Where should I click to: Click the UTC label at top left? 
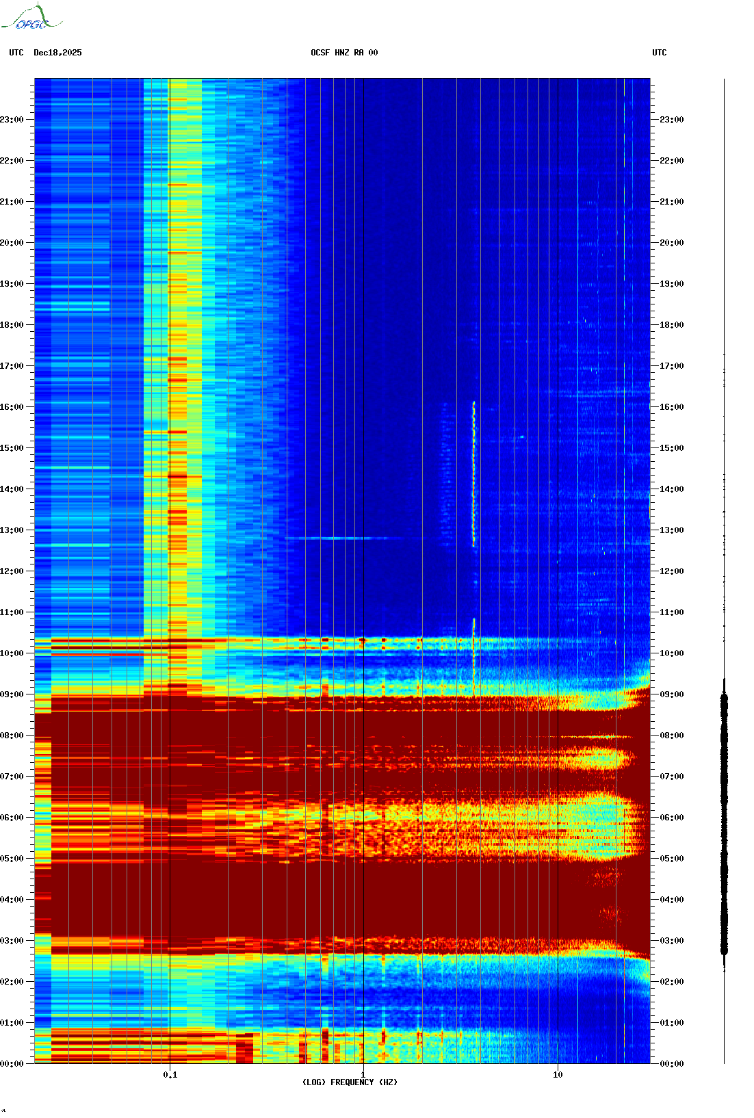point(16,53)
